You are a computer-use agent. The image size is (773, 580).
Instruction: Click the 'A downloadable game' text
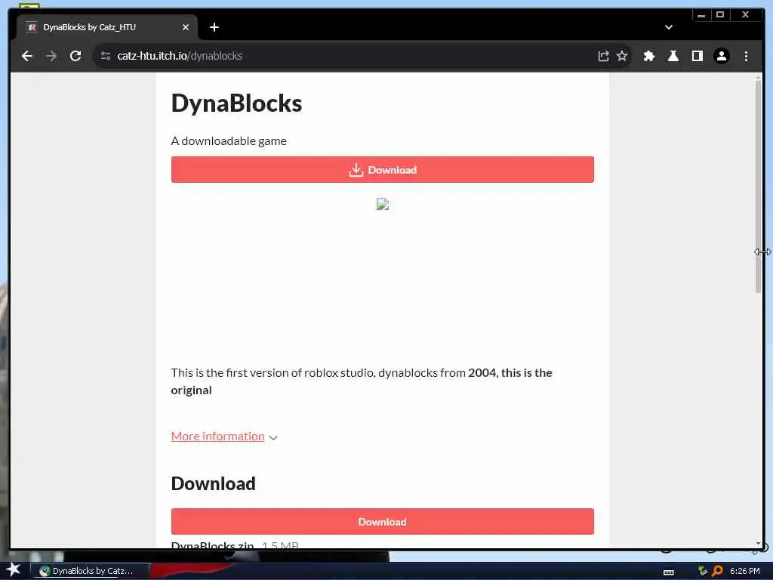click(229, 141)
